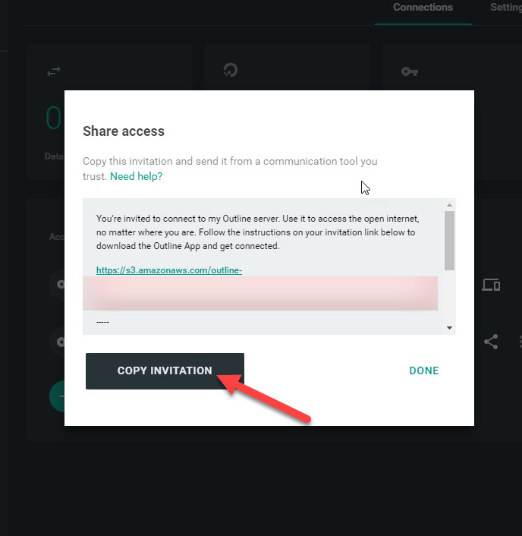This screenshot has height=536, width=522.
Task: Click the share icon behind the dialog
Action: [491, 342]
